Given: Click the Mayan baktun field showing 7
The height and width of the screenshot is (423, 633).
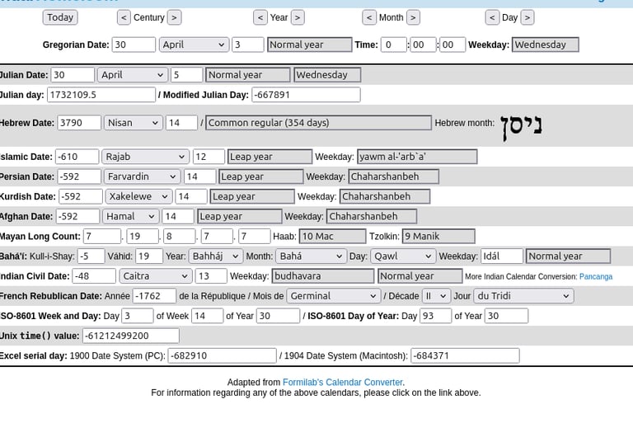Looking at the screenshot, I should 102,237.
